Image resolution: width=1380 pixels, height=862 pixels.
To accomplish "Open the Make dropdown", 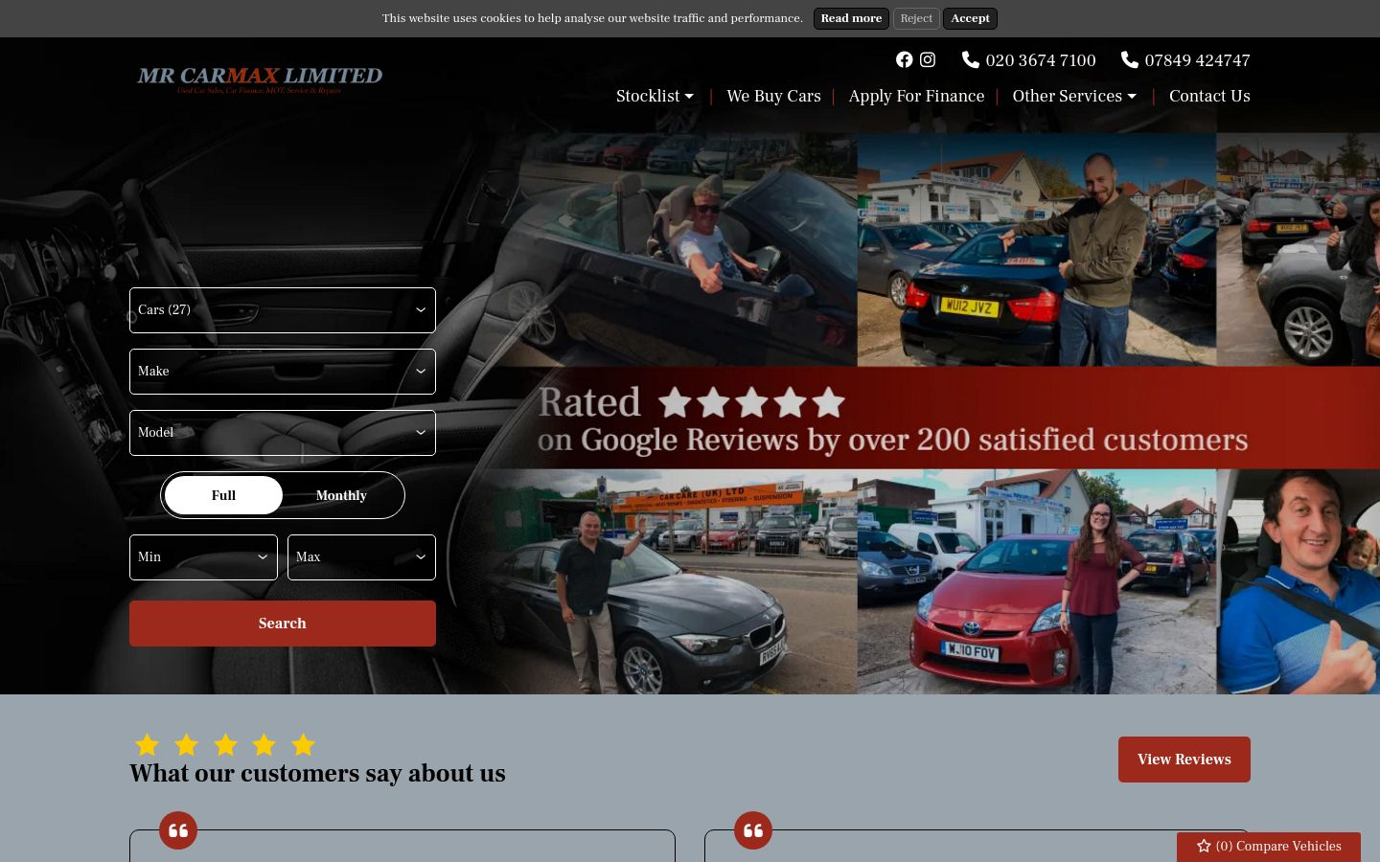I will (x=283, y=372).
